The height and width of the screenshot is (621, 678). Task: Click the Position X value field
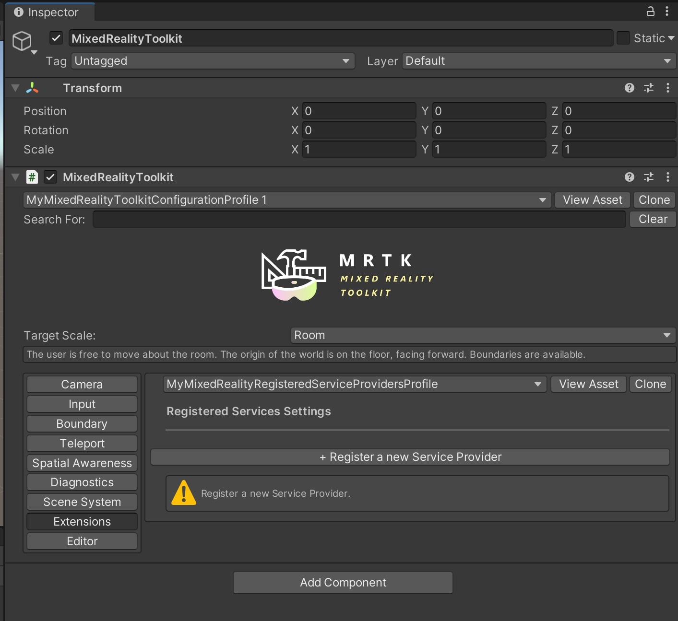click(x=359, y=111)
